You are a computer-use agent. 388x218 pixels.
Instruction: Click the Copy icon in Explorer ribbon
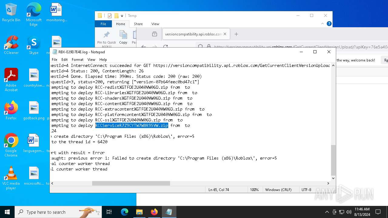[123, 37]
